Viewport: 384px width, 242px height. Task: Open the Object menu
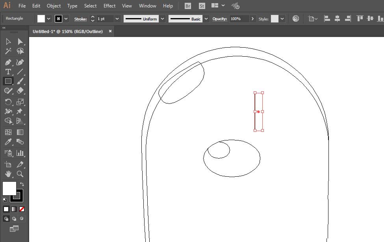pyautogui.click(x=53, y=6)
